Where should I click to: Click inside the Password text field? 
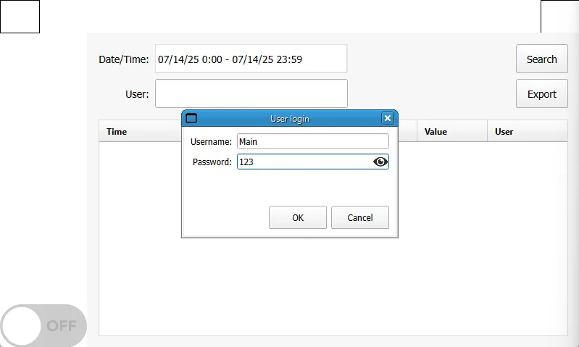point(304,162)
